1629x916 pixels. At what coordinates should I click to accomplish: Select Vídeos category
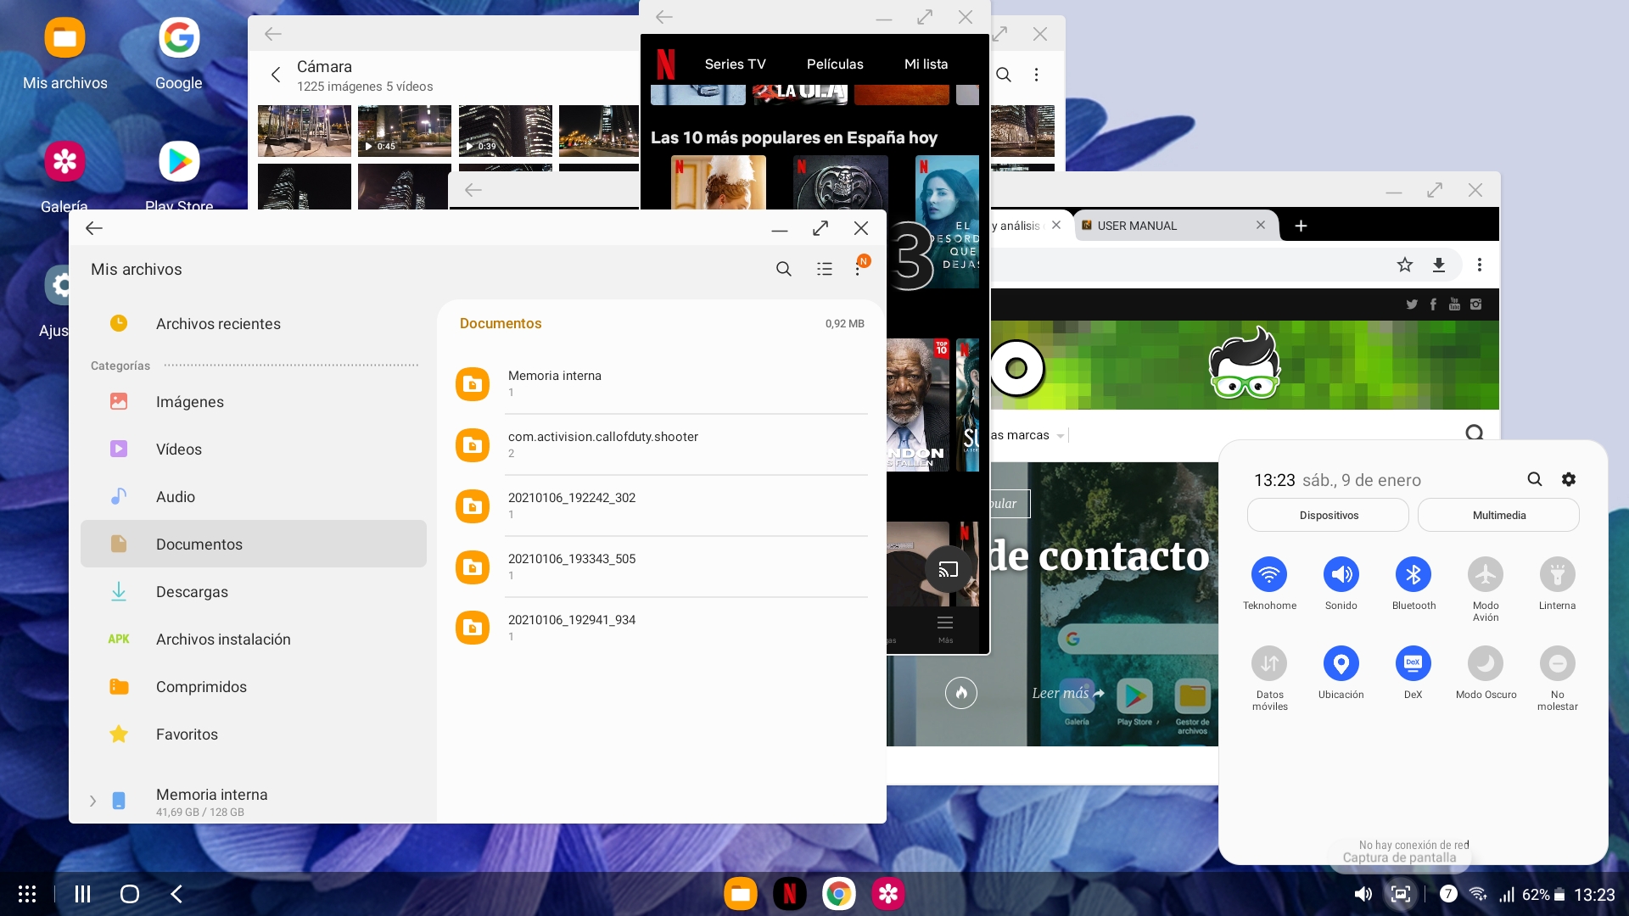[x=254, y=450]
